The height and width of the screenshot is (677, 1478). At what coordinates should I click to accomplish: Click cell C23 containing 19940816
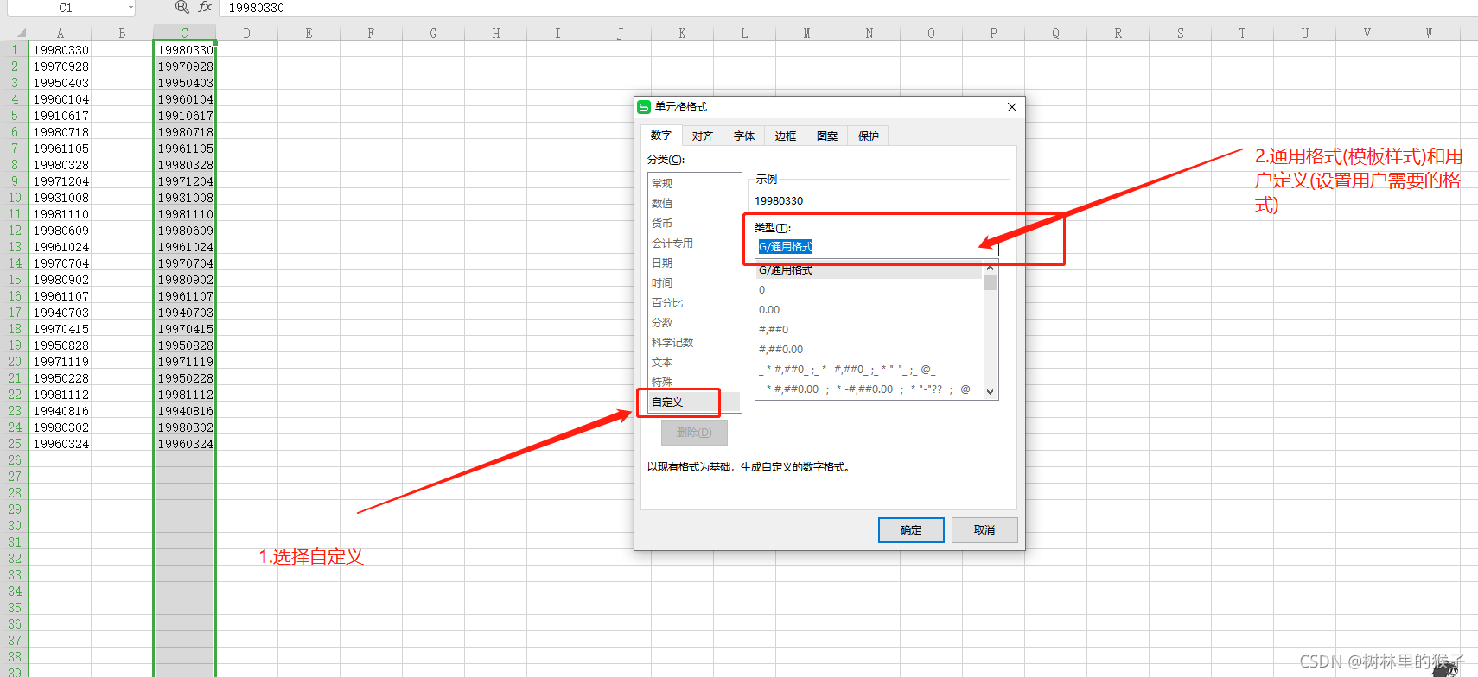[x=185, y=411]
